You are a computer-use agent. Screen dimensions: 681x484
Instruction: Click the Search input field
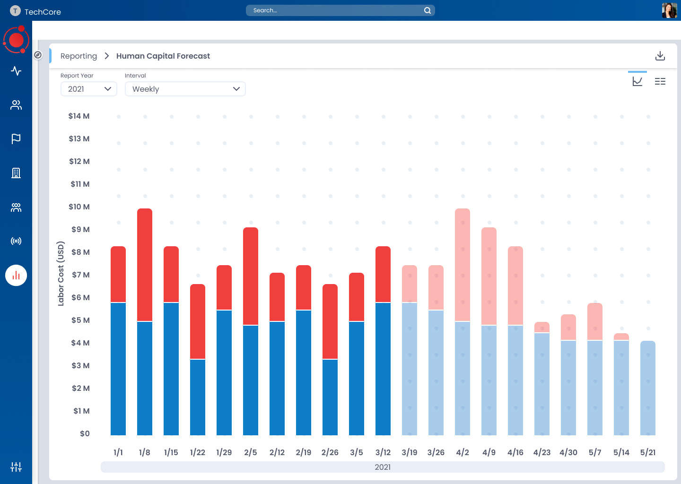click(x=336, y=10)
